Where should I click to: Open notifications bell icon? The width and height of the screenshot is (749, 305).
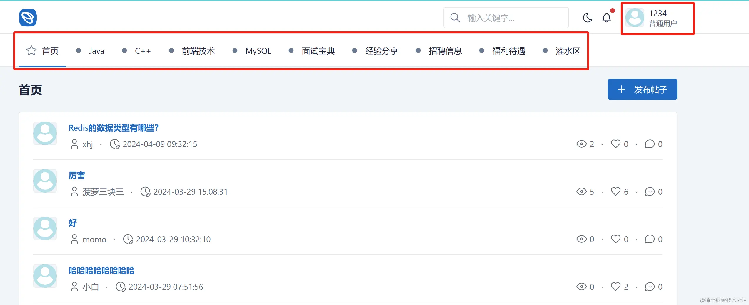[607, 18]
